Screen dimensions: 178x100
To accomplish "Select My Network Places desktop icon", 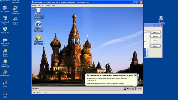I will pos(5,20).
